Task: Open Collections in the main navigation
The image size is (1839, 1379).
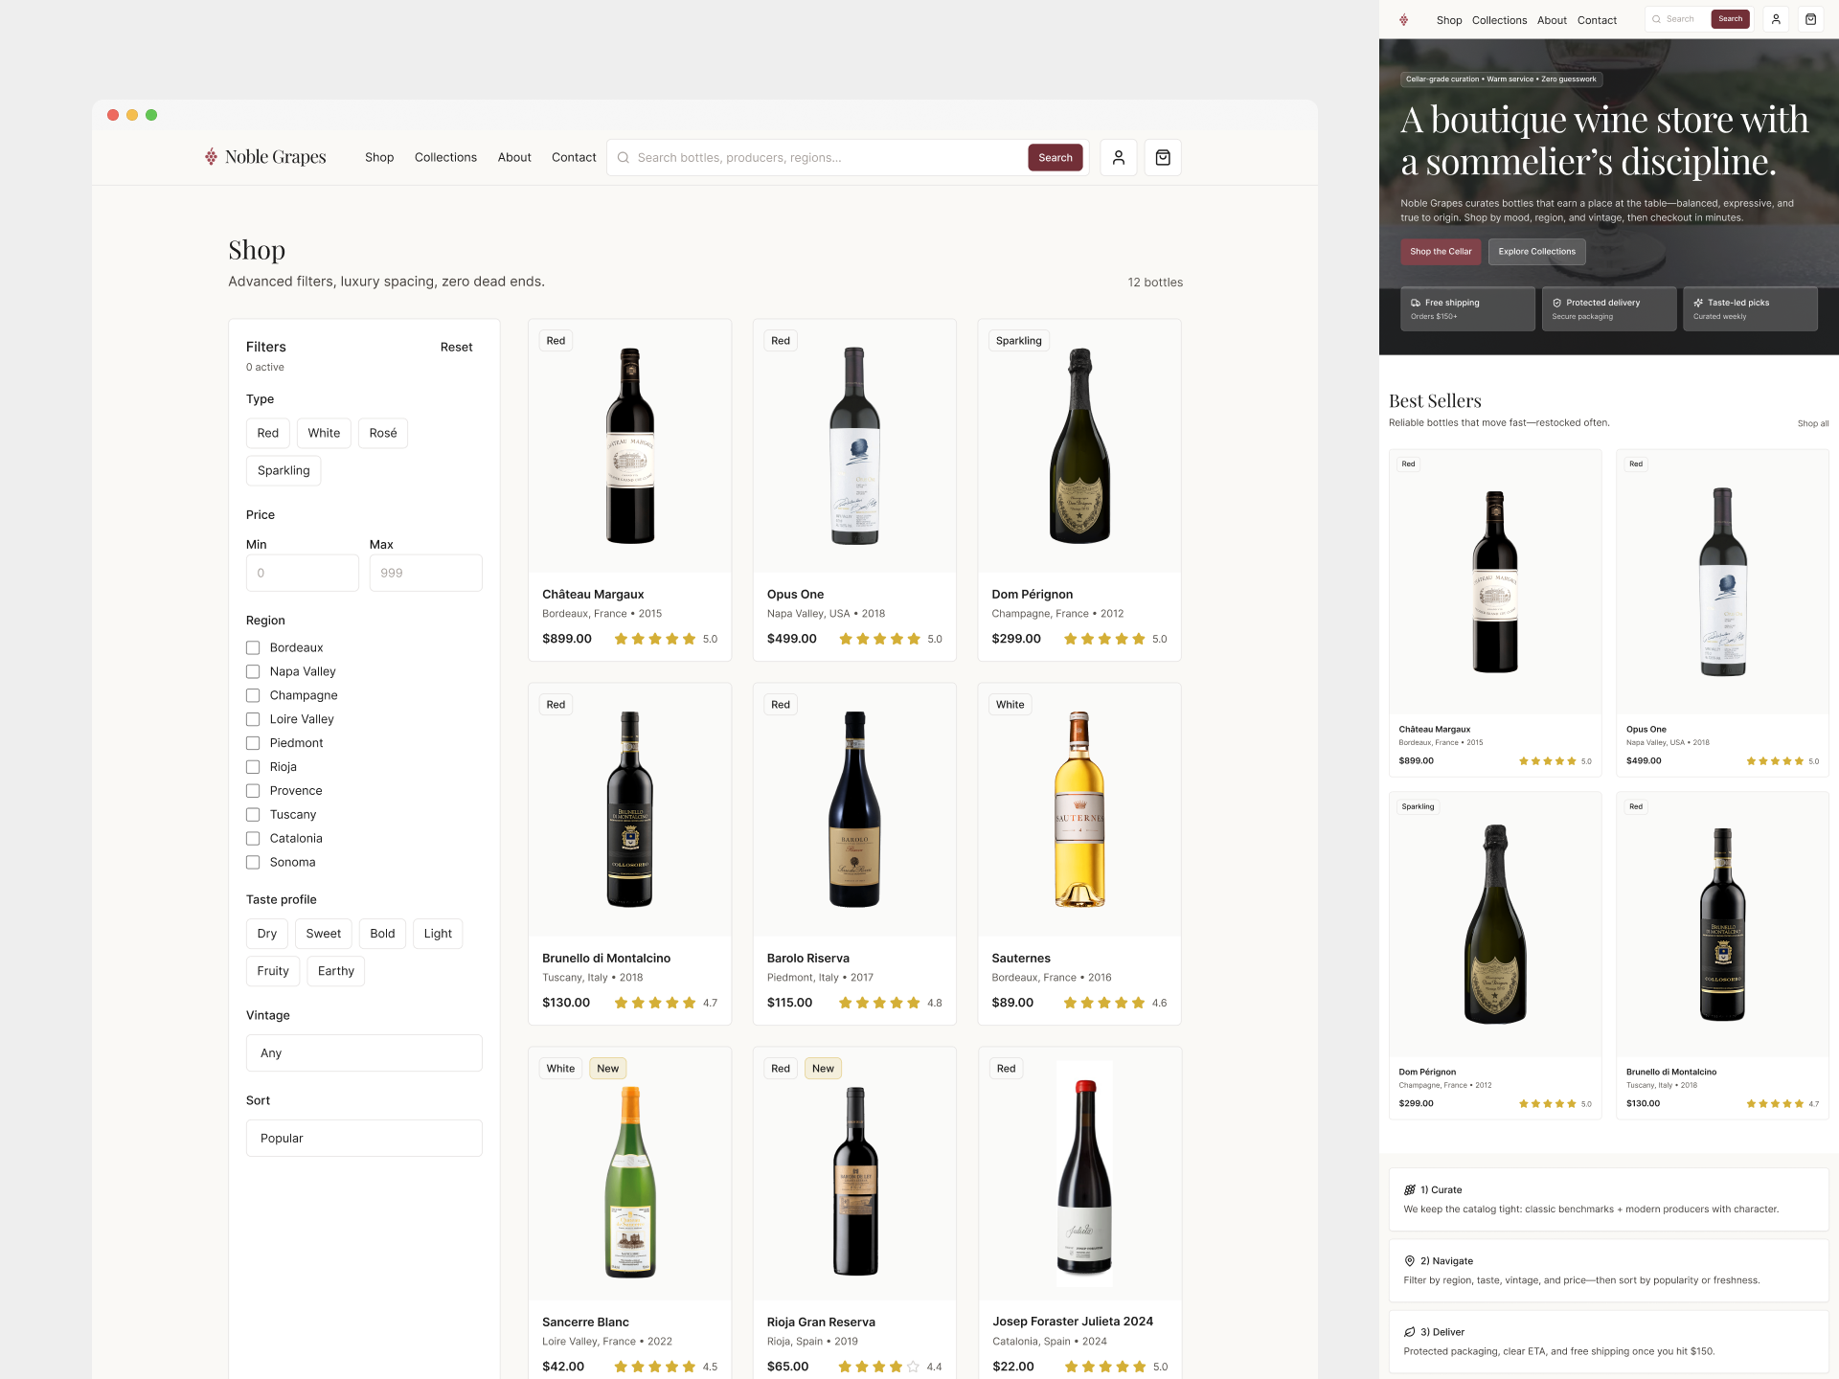Action: 445,157
